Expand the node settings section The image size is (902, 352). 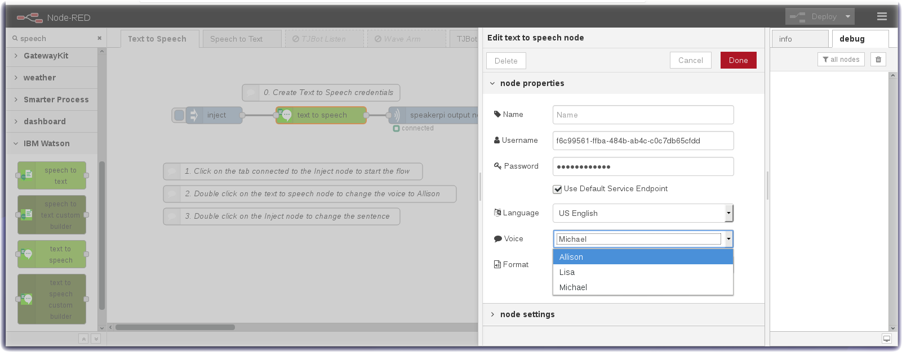624,314
